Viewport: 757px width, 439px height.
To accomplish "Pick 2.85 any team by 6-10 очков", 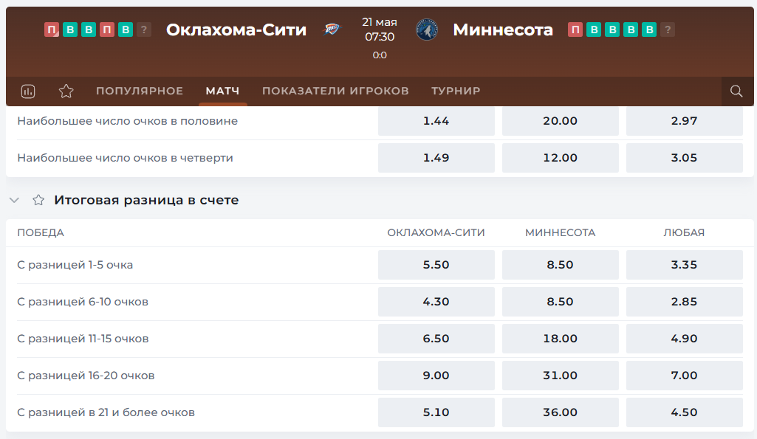I will 685,302.
